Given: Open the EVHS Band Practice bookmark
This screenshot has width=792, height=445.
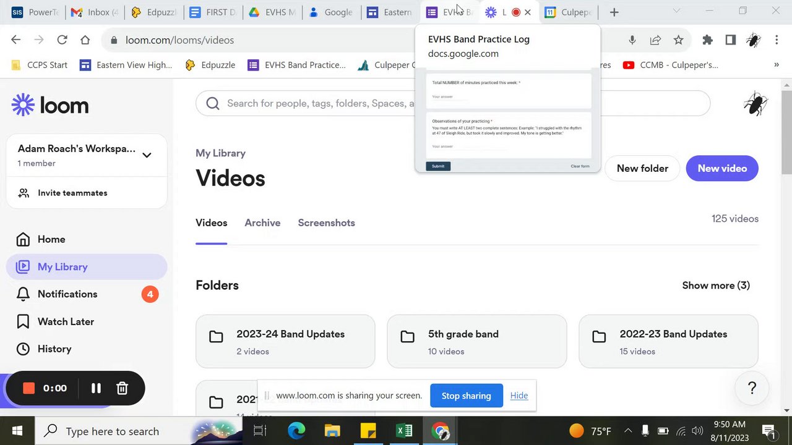Looking at the screenshot, I should coord(297,65).
